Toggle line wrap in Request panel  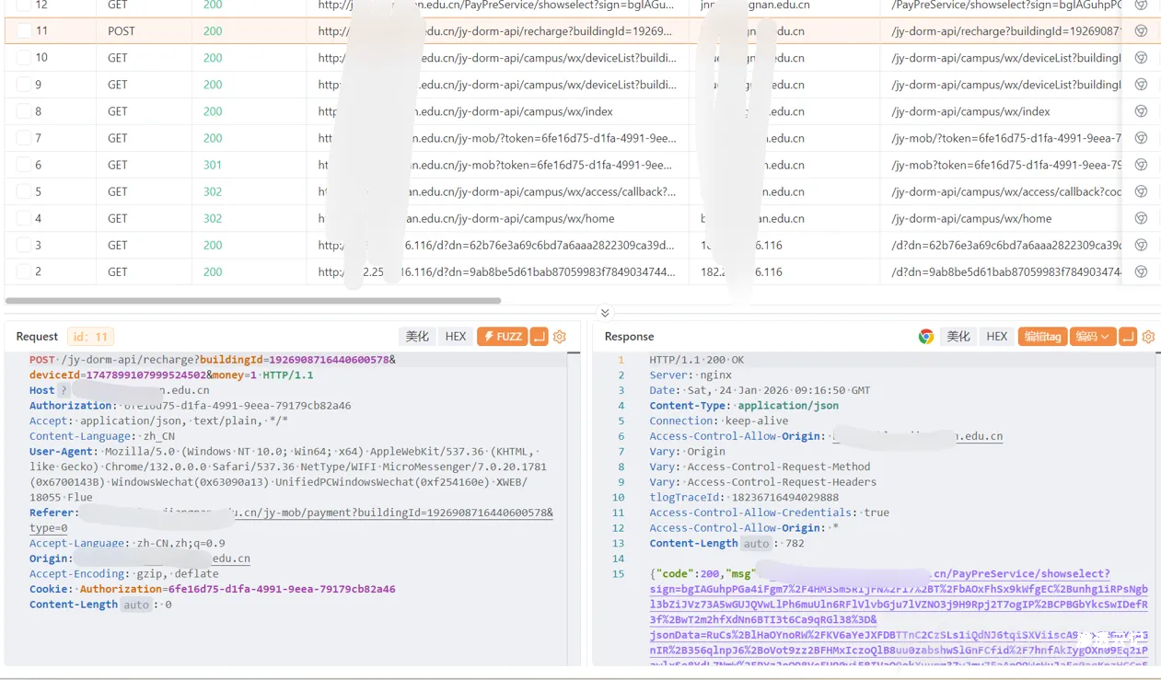click(x=540, y=337)
